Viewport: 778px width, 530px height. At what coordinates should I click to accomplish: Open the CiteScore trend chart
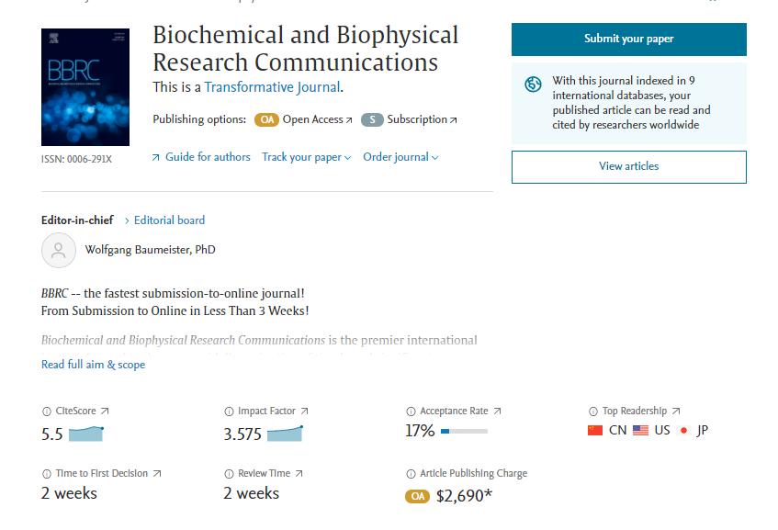coord(86,434)
